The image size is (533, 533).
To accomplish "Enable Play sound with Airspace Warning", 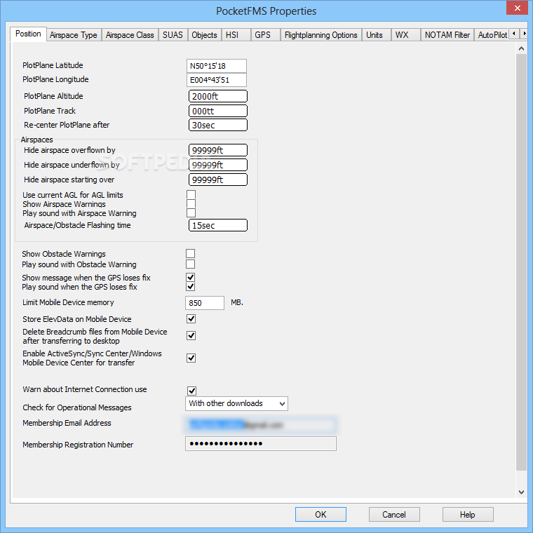I will pos(191,212).
